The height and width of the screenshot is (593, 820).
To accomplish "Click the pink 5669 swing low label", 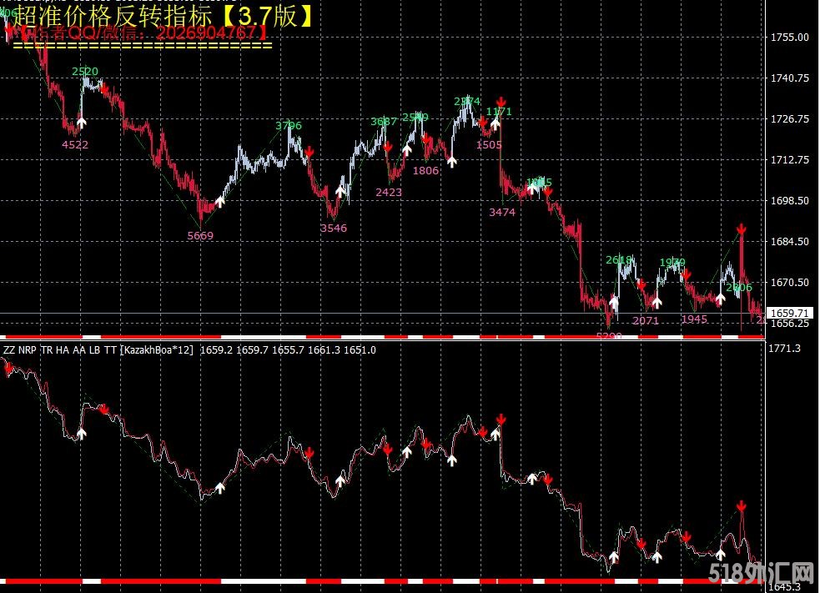I will tap(200, 236).
